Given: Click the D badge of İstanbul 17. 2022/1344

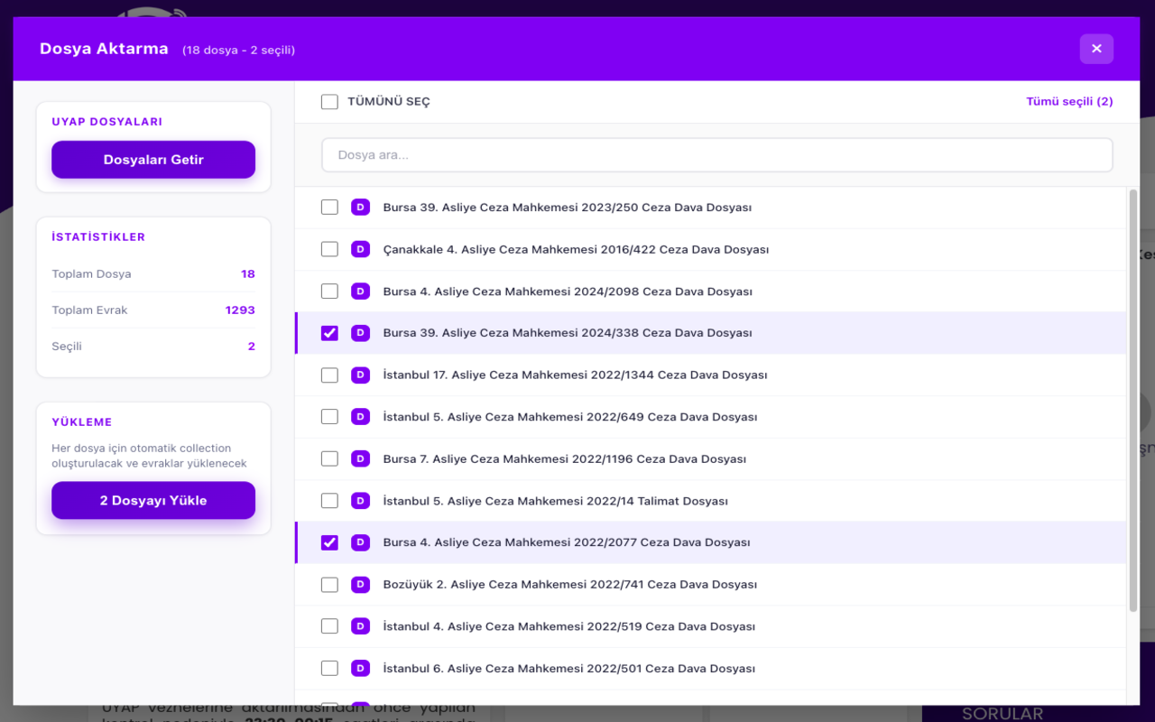Looking at the screenshot, I should coord(360,375).
